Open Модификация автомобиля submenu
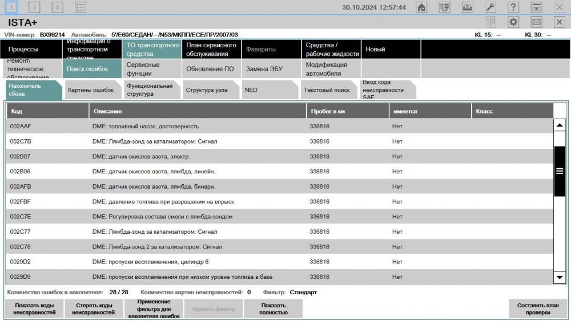 (331, 69)
